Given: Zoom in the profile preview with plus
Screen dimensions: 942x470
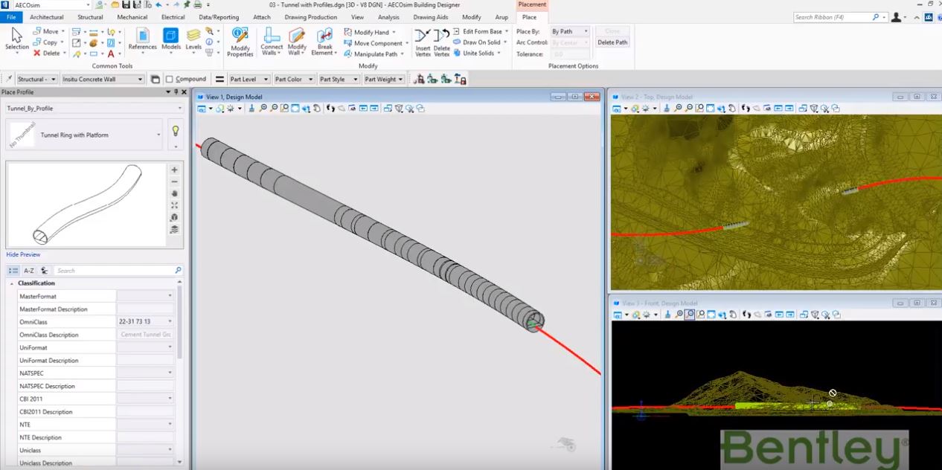Looking at the screenshot, I should point(174,170).
